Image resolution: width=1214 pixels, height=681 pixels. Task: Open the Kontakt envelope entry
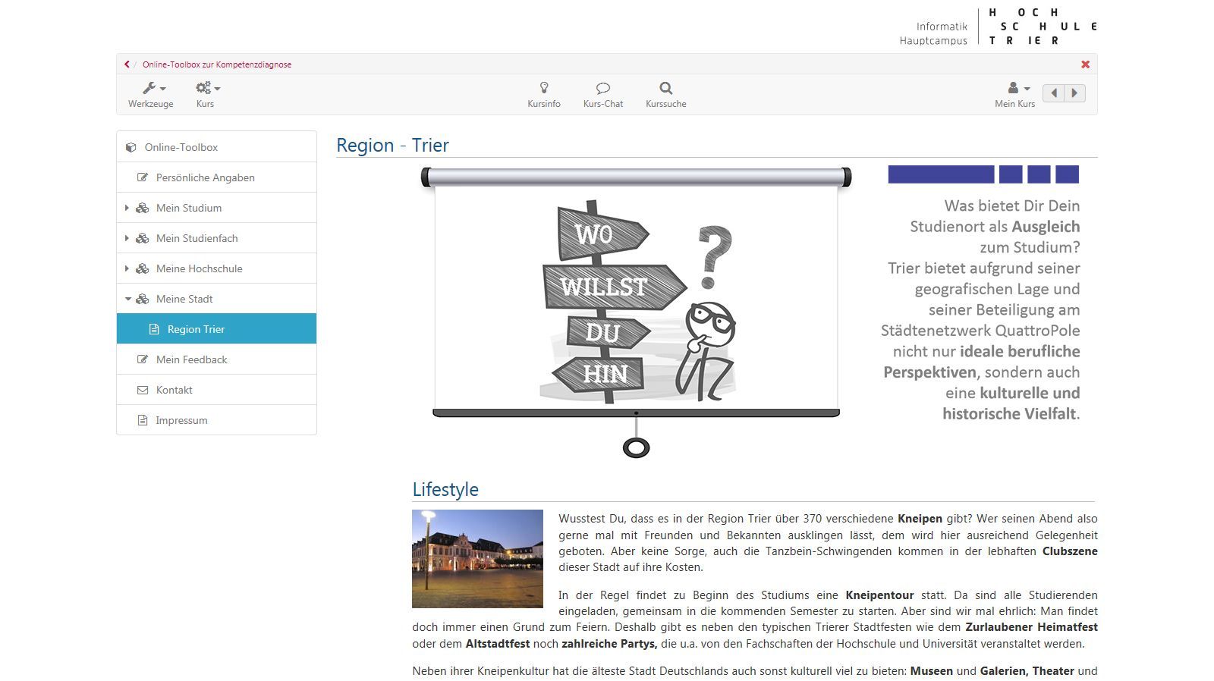coord(174,390)
